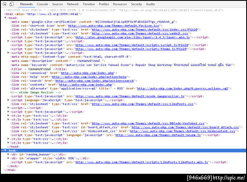247x182 pixels.
Task: Select the closing head tag
Action: tap(14, 147)
